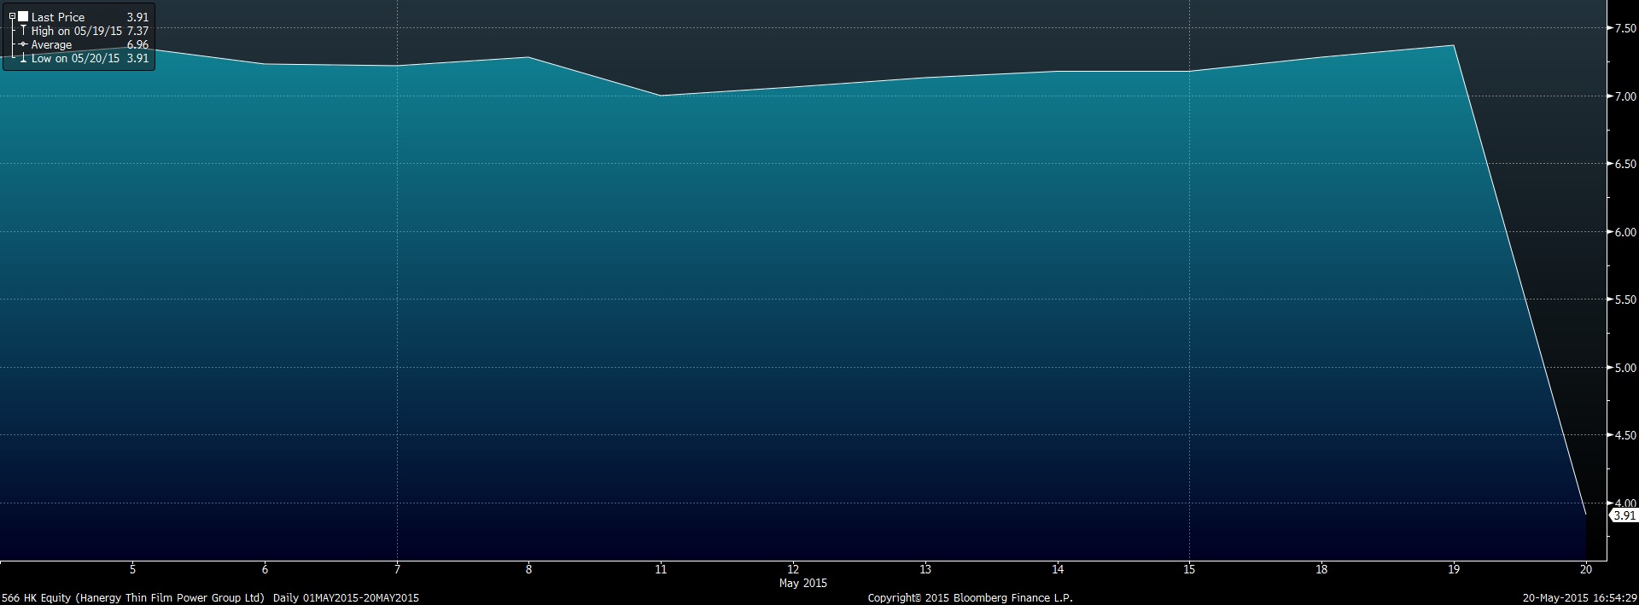Click the Low marker icon in legend
The width and height of the screenshot is (1639, 605).
click(x=23, y=58)
